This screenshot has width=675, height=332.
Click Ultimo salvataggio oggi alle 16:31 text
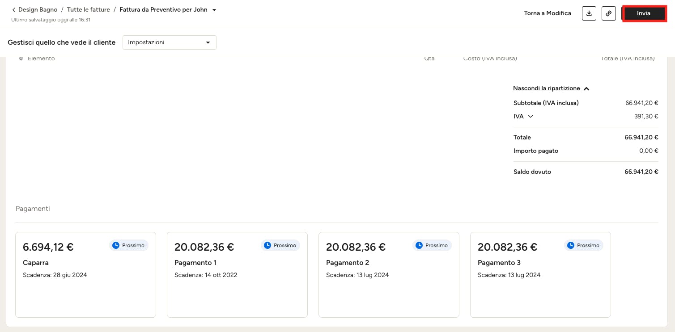pos(51,20)
